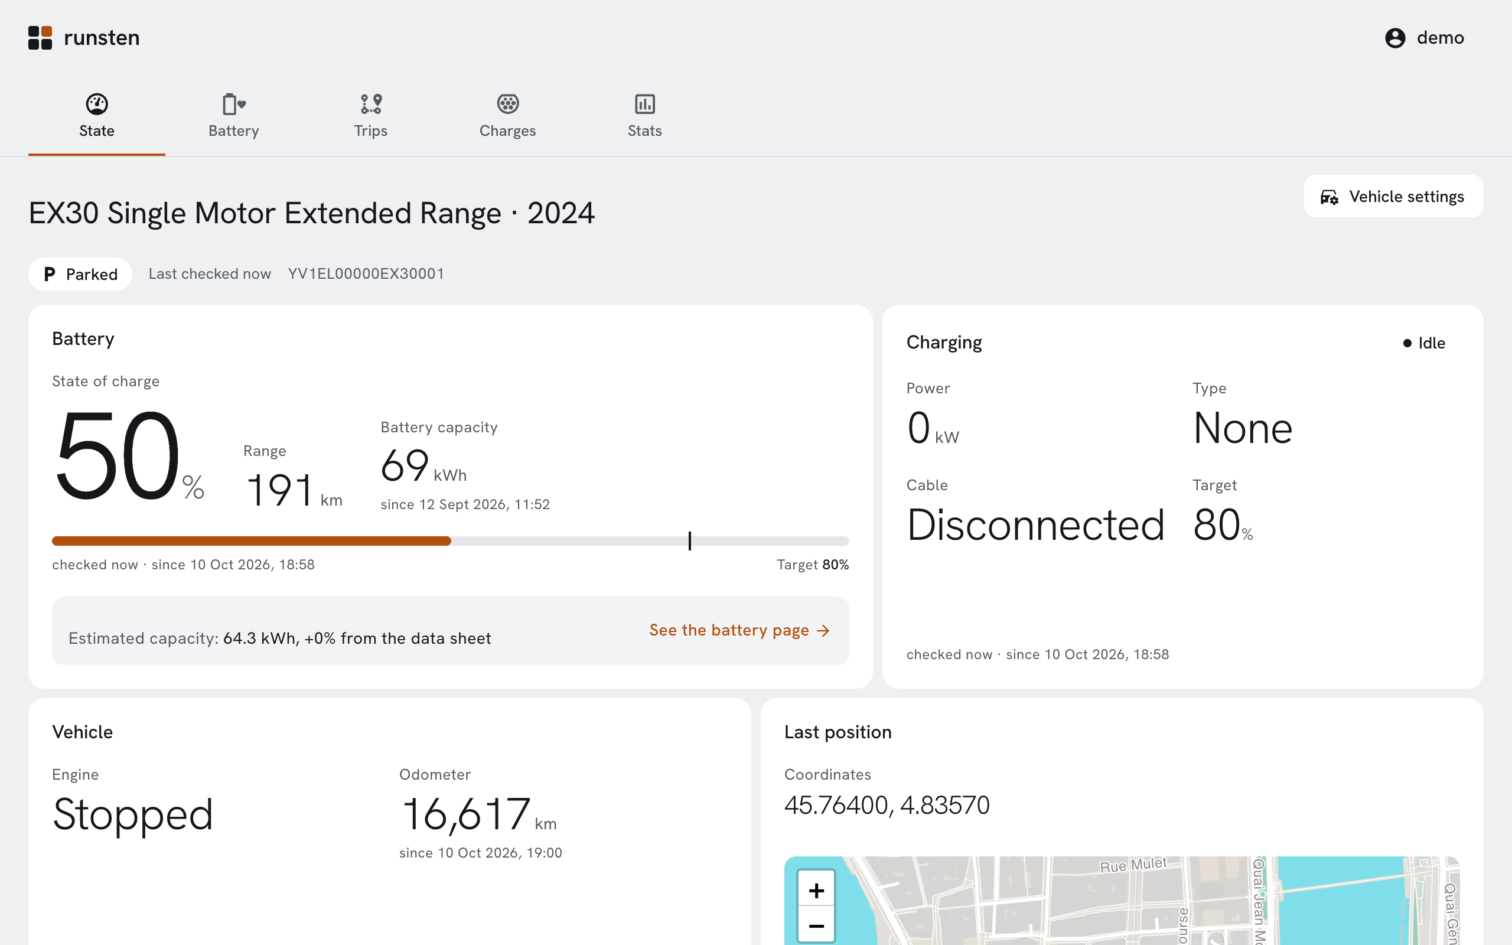Click the last position map thumbnail

[x=1122, y=901]
